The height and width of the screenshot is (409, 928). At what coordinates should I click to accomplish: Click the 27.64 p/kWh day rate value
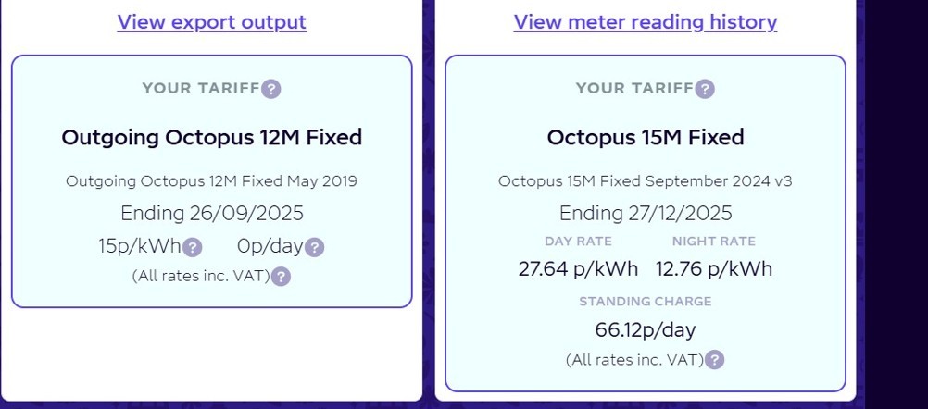578,269
